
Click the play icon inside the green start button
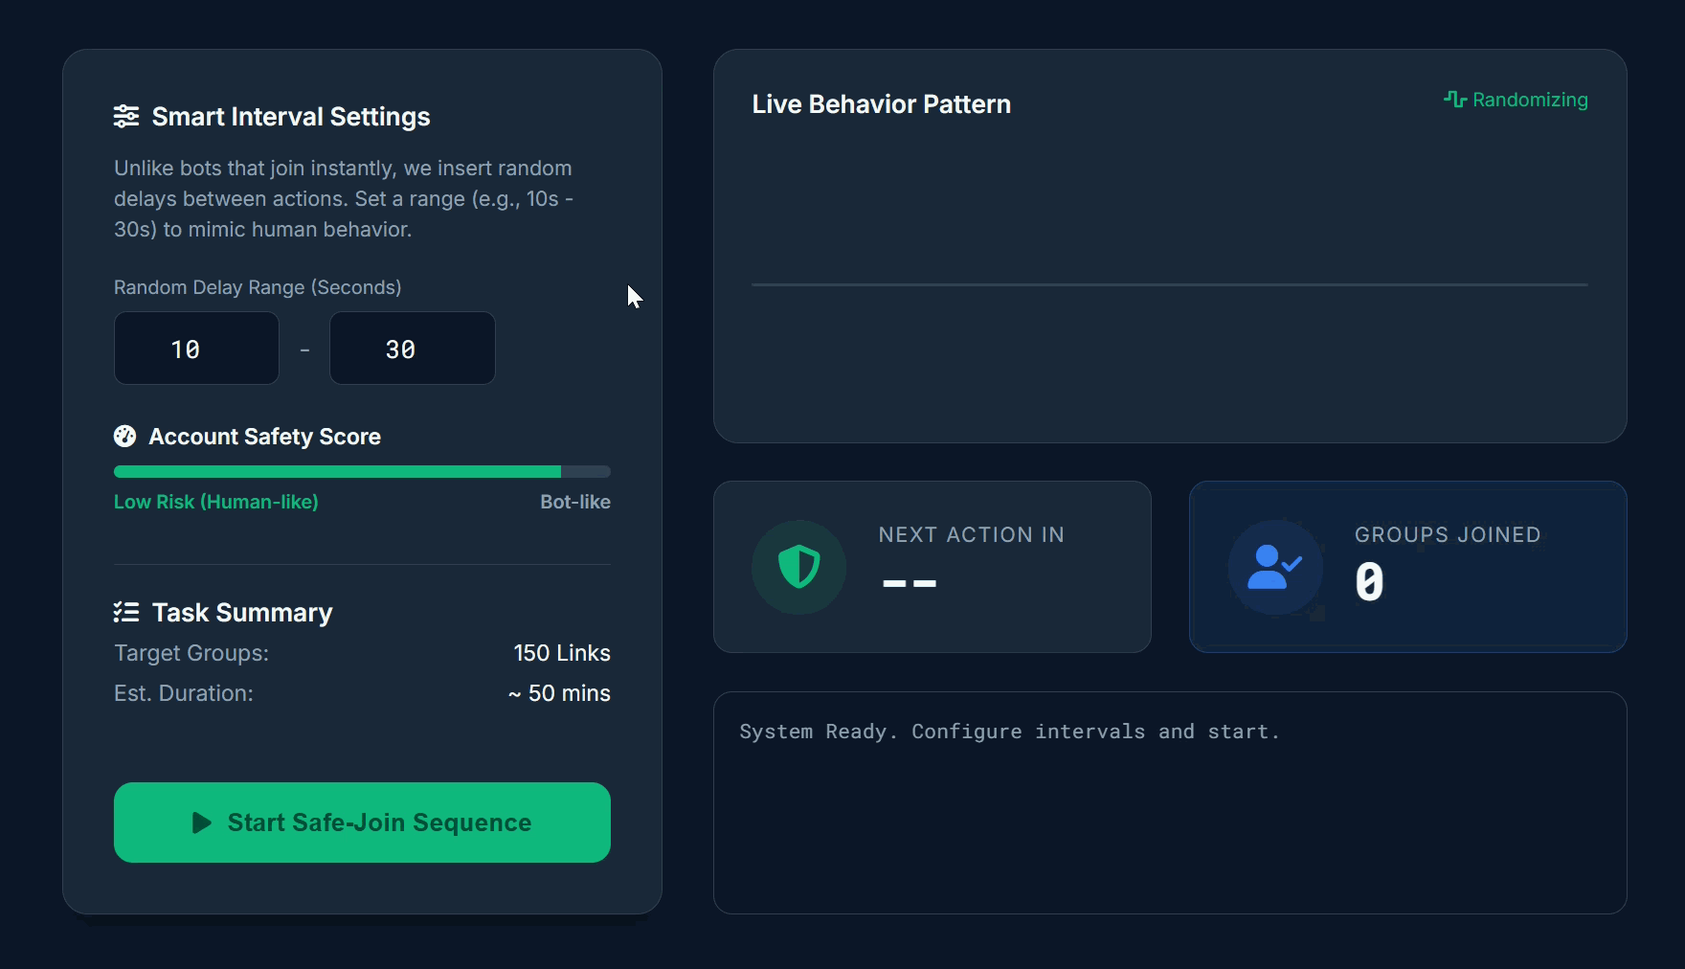pos(201,823)
